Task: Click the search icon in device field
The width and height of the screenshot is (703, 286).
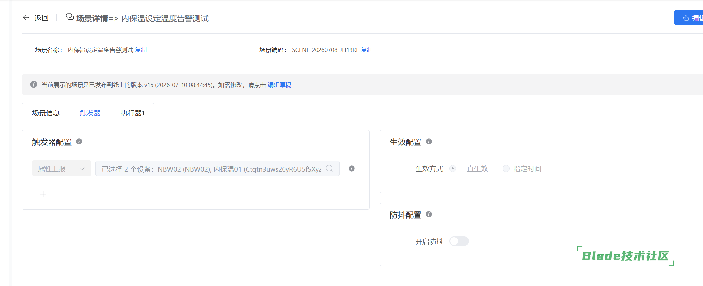Action: click(329, 168)
